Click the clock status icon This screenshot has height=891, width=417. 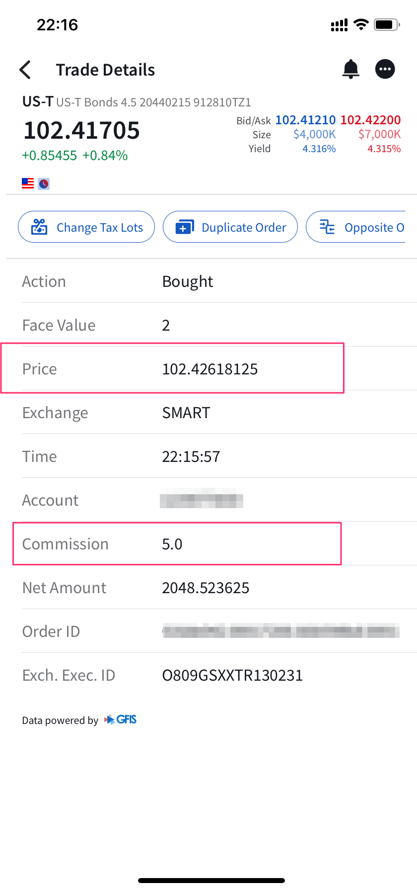44,184
